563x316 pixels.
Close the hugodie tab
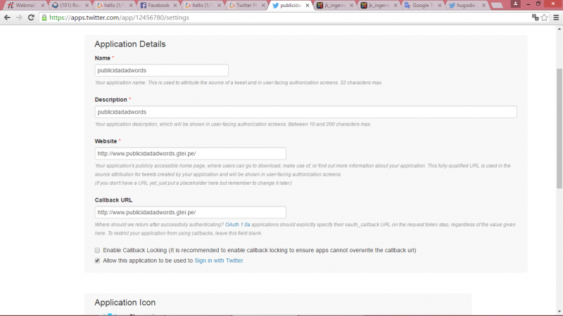click(x=483, y=6)
